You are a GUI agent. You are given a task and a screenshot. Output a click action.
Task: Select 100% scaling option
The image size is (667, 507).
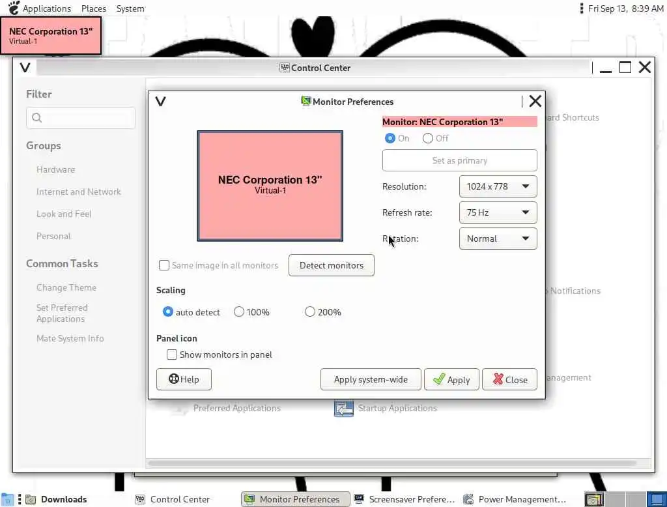[239, 312]
